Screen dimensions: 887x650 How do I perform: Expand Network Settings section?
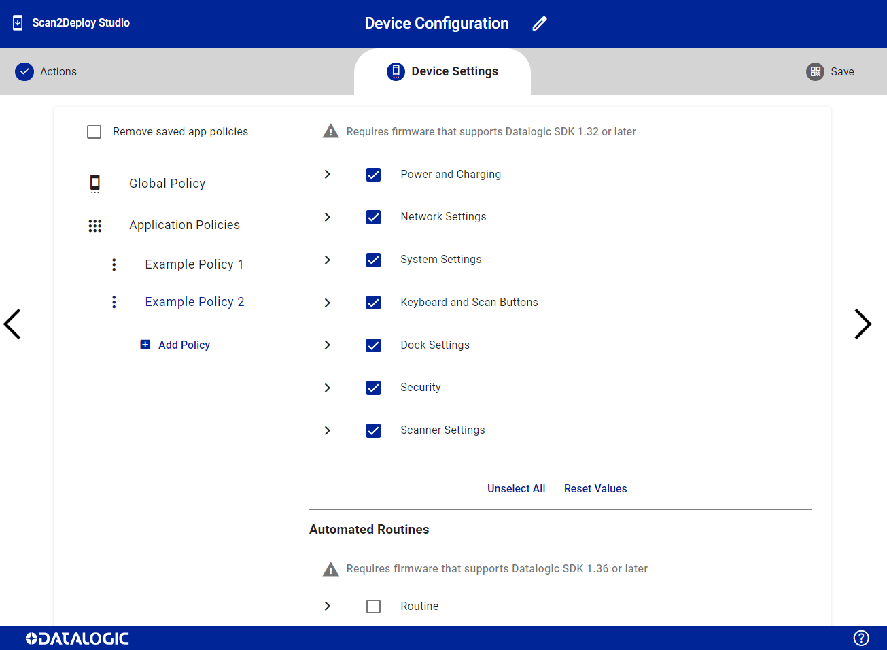click(328, 218)
